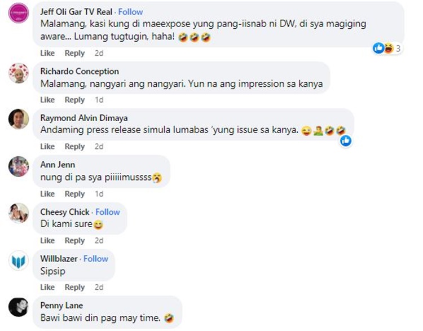The height and width of the screenshot is (331, 423).
Task: Like Jeff Oli Gar TV Real's comment
Action: [47, 53]
